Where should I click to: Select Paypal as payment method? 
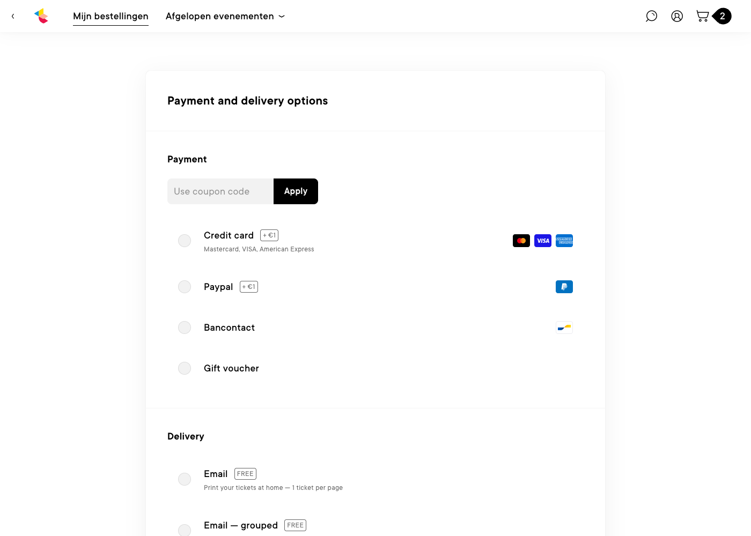tap(185, 287)
